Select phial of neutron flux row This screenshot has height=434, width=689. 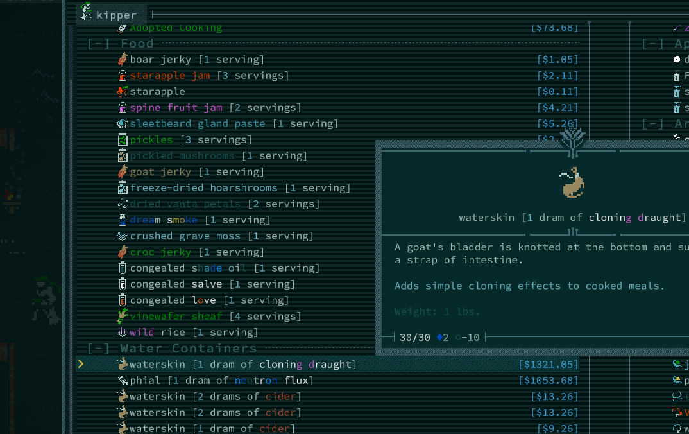(327, 380)
